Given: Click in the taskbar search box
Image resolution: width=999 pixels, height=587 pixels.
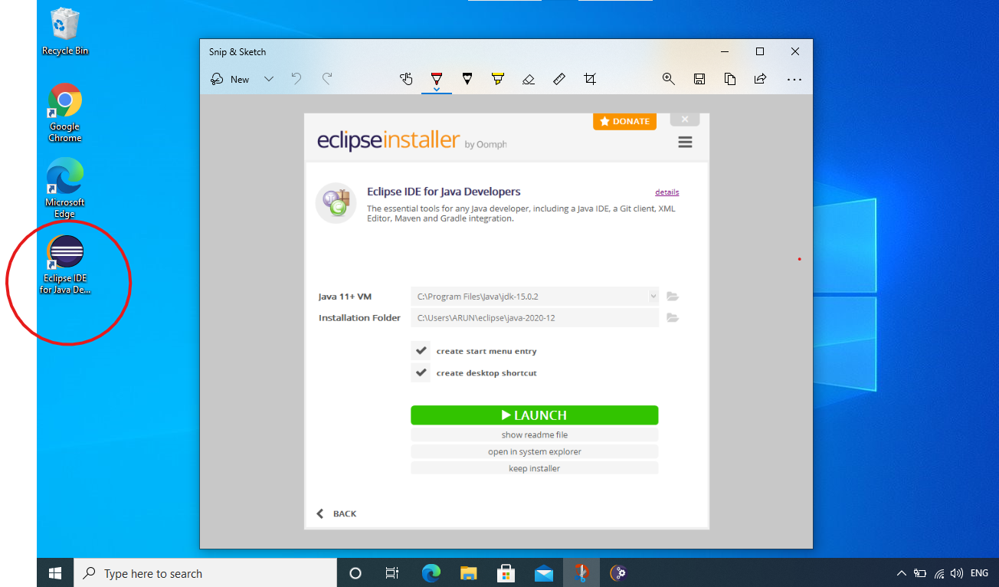Looking at the screenshot, I should tap(205, 572).
